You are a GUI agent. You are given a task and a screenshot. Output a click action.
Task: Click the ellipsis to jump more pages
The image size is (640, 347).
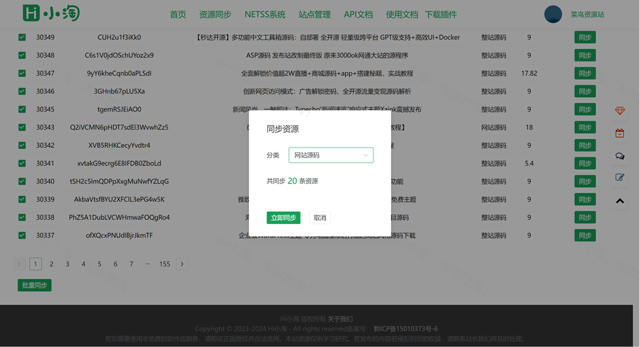click(147, 264)
